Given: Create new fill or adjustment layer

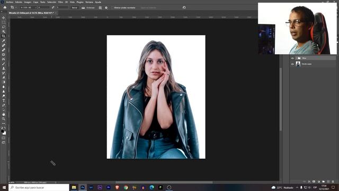Looking at the screenshot, I should click(x=319, y=181).
